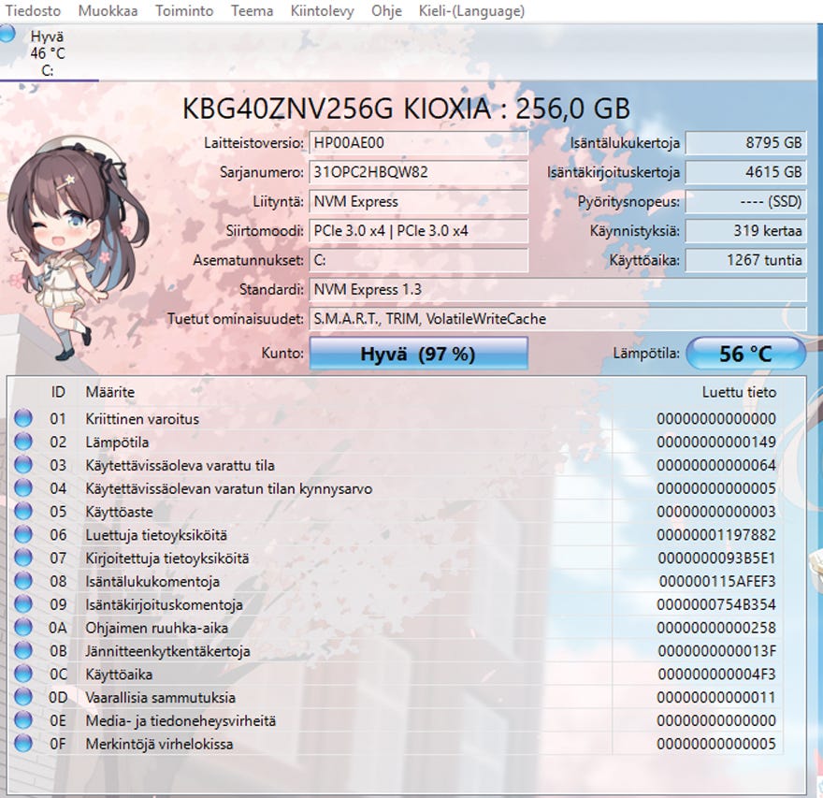Click the Asematunnukset field showing C:
Image resolution: width=823 pixels, height=798 pixels.
(x=418, y=260)
